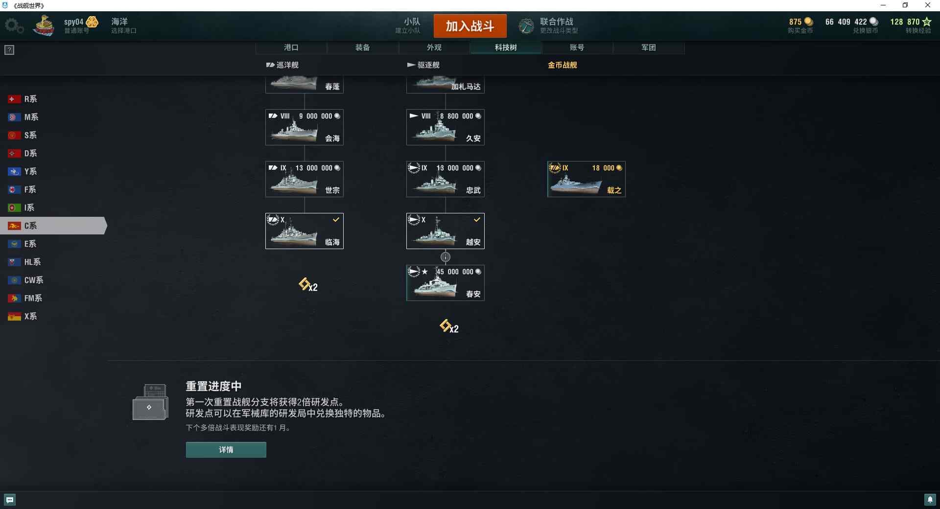The width and height of the screenshot is (940, 509).
Task: Switch to the 港口 tab
Action: 291,47
